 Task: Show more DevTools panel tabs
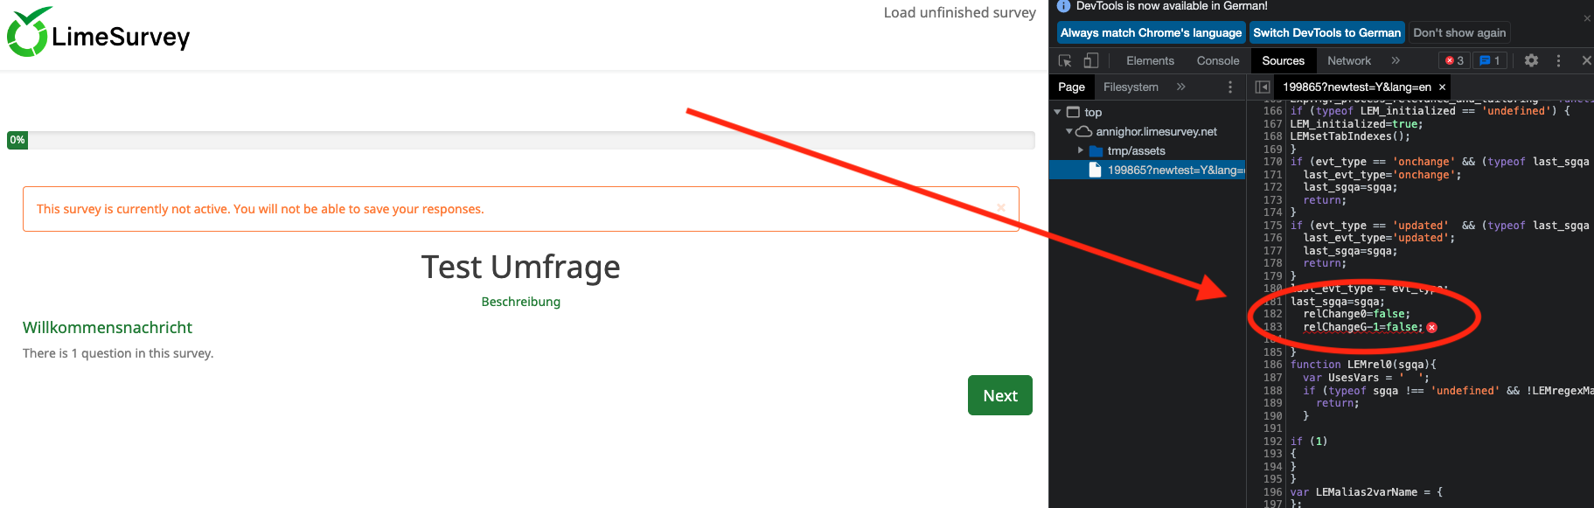point(1396,60)
